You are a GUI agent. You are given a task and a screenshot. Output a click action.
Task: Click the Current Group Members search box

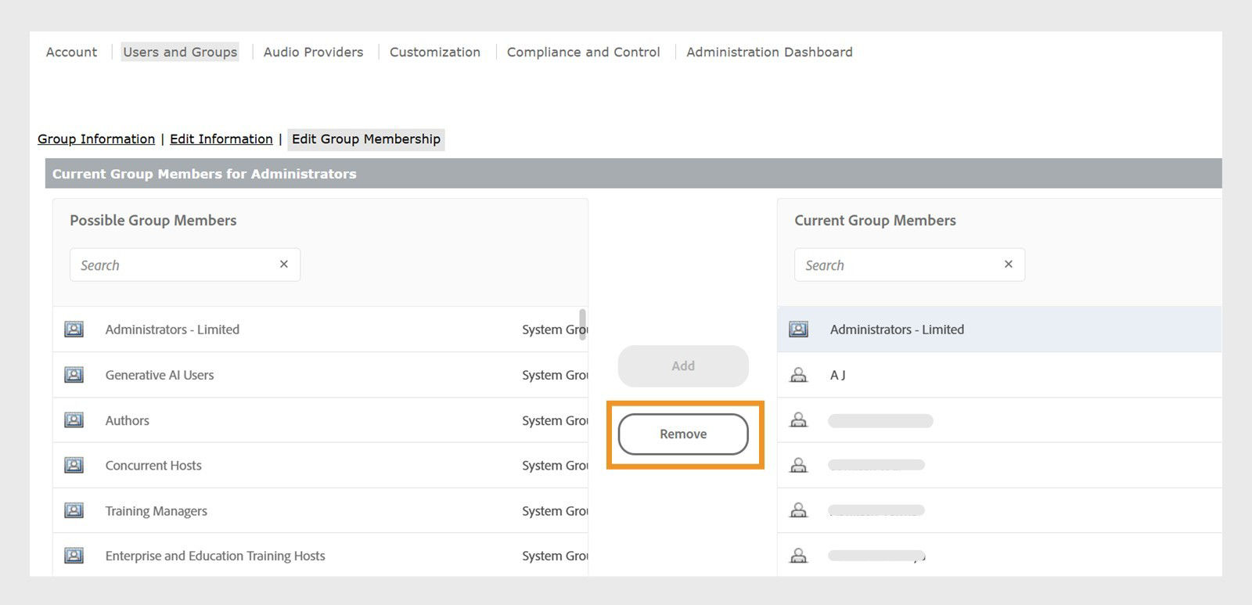point(897,265)
